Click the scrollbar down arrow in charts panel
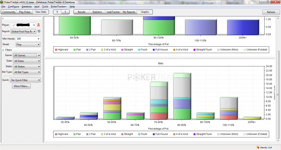 278,140
